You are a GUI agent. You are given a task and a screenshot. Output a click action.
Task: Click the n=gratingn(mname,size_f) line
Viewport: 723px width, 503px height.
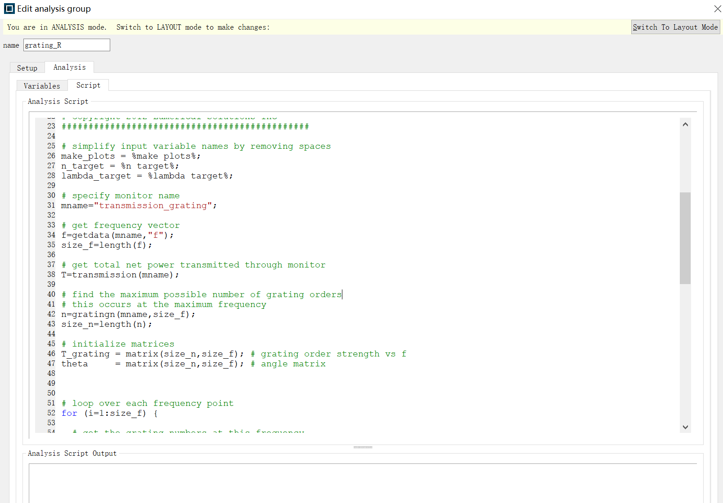coord(128,314)
